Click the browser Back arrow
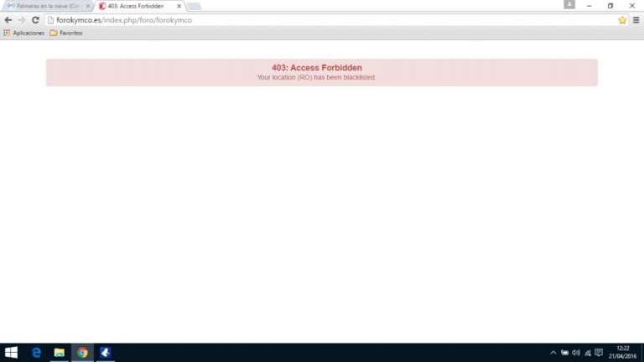This screenshot has width=644, height=362. [8, 20]
